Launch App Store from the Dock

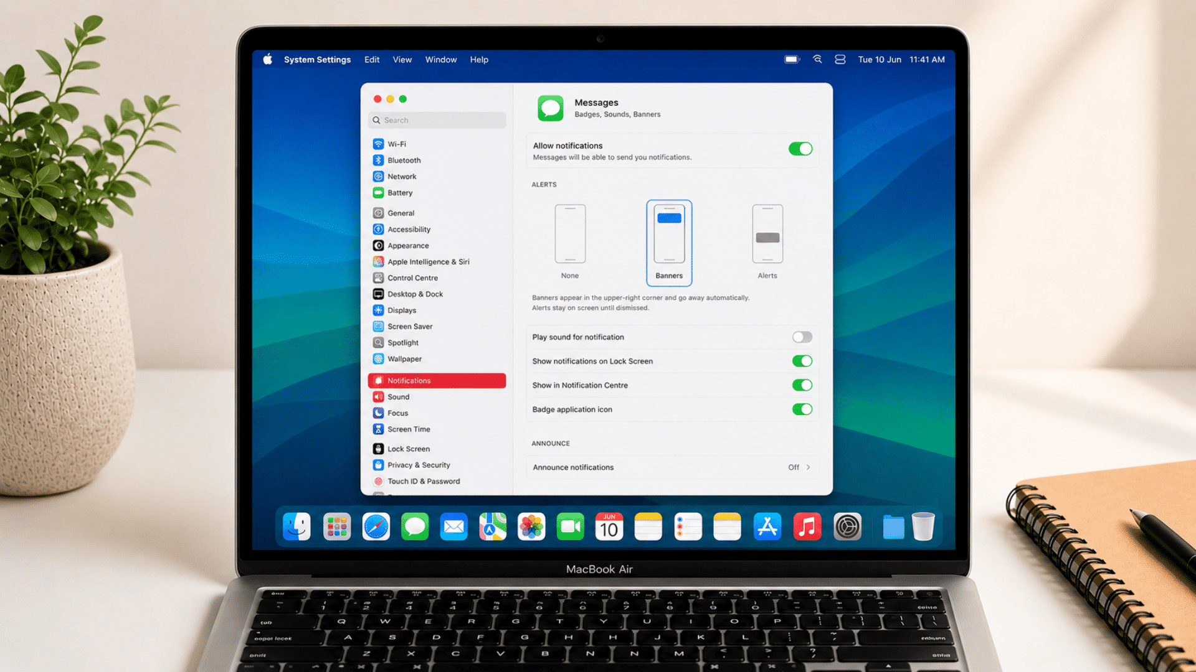[x=767, y=527]
